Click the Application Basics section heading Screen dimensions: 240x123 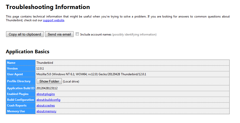click(27, 52)
